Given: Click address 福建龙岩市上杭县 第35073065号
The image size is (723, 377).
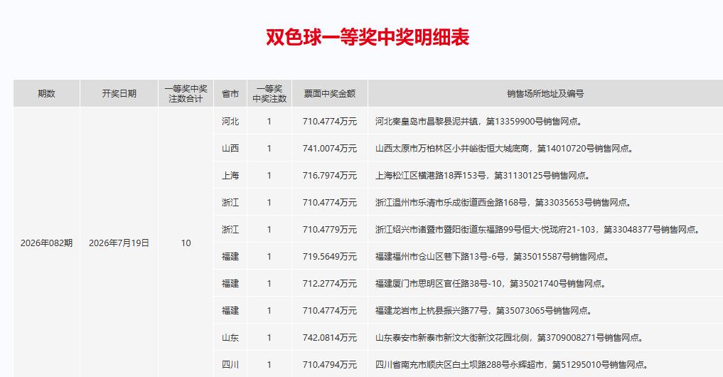Looking at the screenshot, I should pyautogui.click(x=483, y=311).
